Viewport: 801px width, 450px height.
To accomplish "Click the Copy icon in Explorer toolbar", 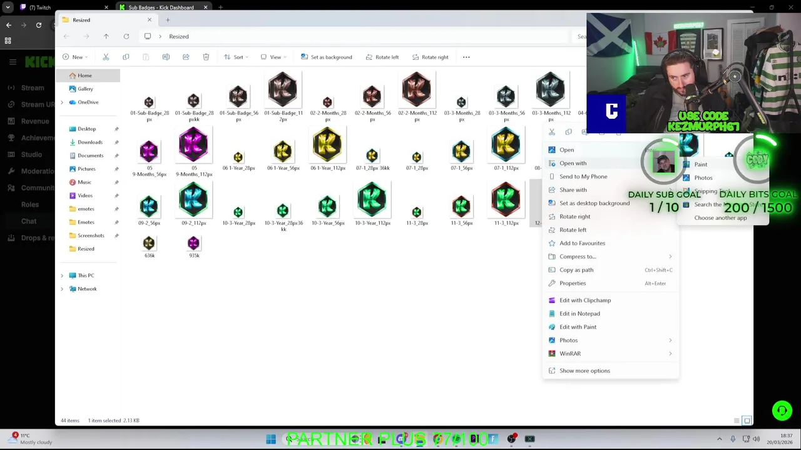I will [126, 57].
